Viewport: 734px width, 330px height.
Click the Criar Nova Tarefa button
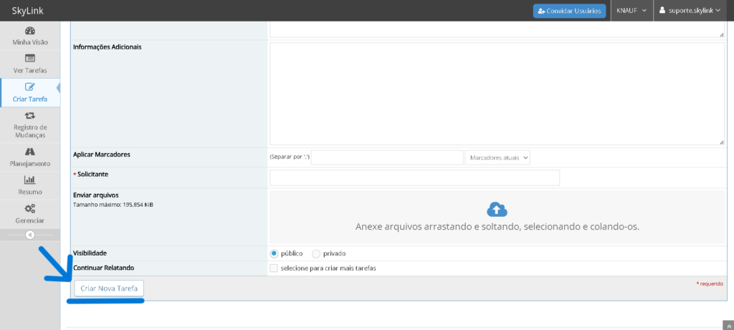(109, 288)
